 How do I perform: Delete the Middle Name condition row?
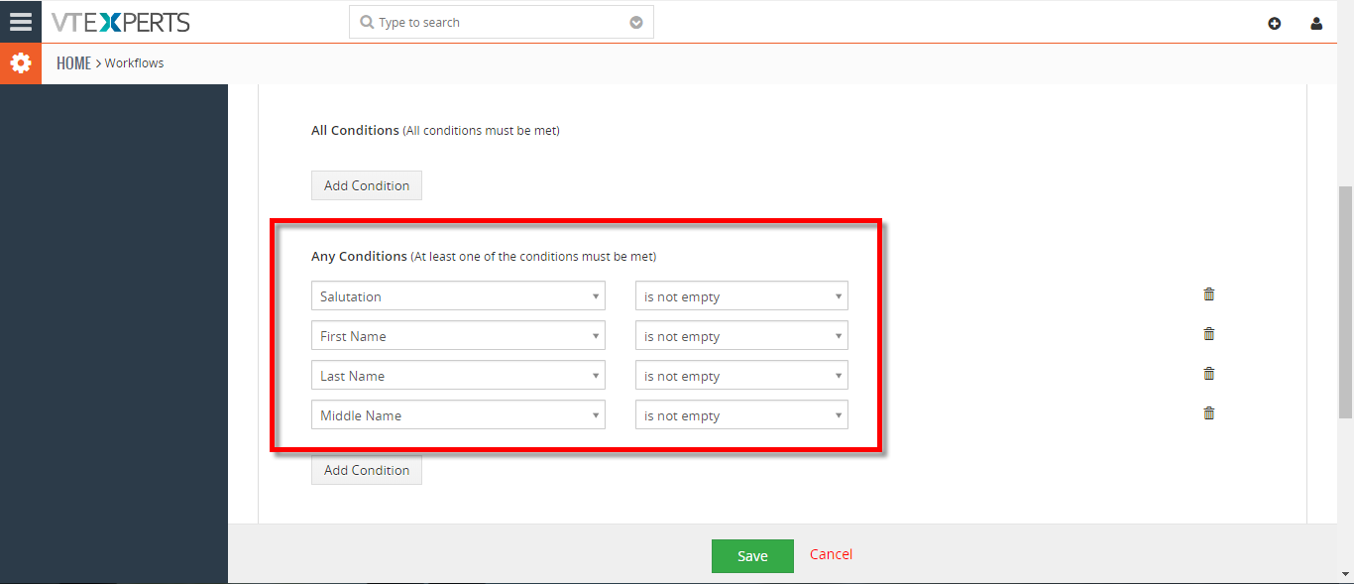point(1209,413)
